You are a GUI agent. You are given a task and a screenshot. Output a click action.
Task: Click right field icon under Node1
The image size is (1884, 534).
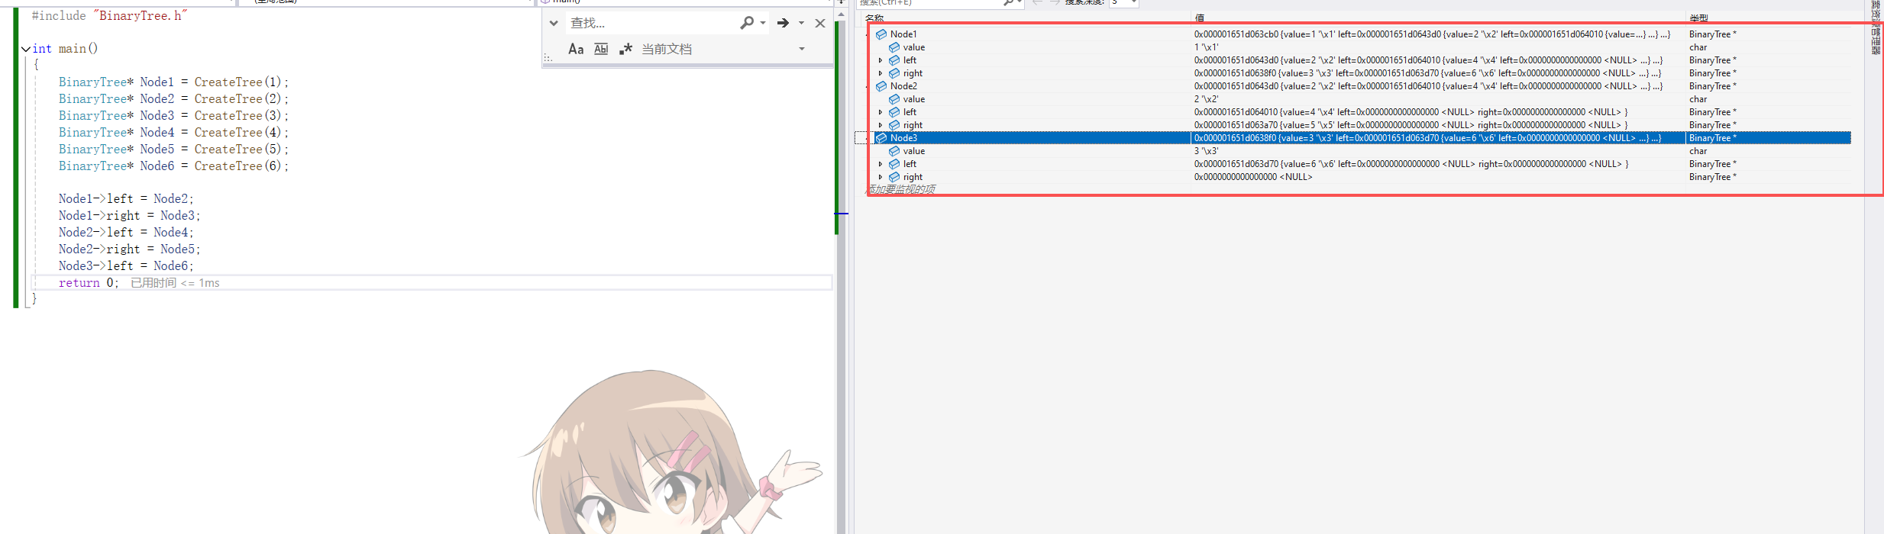tap(894, 73)
